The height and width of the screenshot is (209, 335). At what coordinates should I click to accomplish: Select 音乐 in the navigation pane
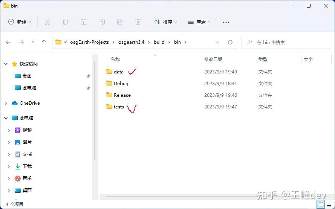pos(27,178)
